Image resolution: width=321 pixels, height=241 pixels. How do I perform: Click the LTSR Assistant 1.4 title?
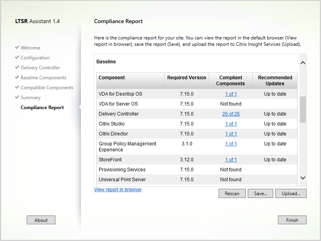click(37, 21)
